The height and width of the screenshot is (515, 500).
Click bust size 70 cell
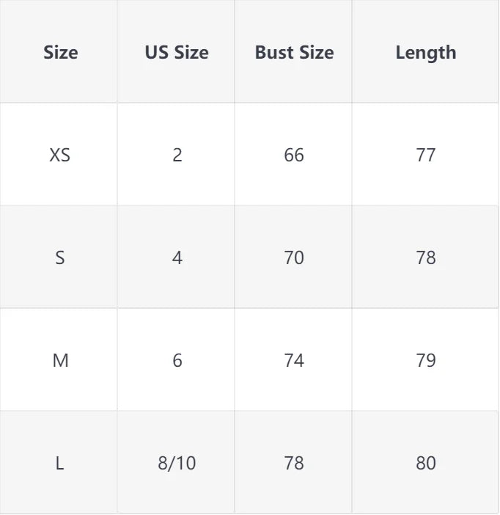point(294,258)
